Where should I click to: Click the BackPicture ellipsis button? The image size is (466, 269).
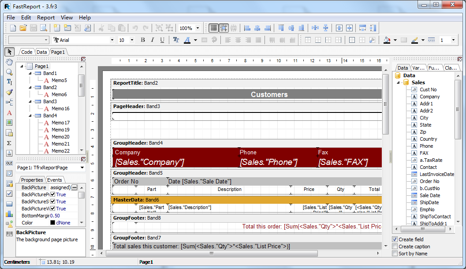point(74,187)
